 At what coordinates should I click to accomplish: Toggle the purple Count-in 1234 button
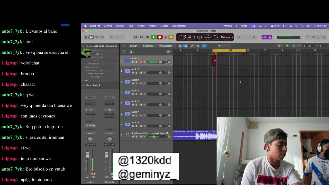(264, 37)
